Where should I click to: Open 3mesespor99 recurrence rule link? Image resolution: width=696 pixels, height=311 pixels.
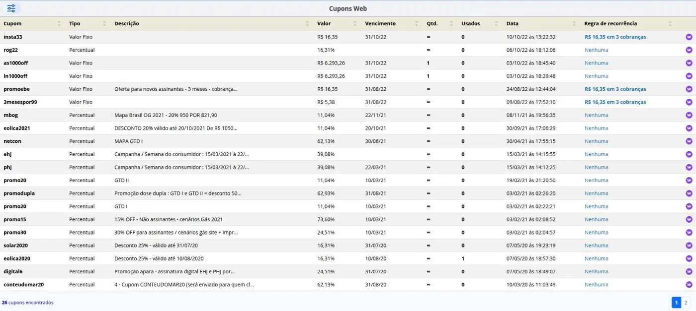click(615, 102)
